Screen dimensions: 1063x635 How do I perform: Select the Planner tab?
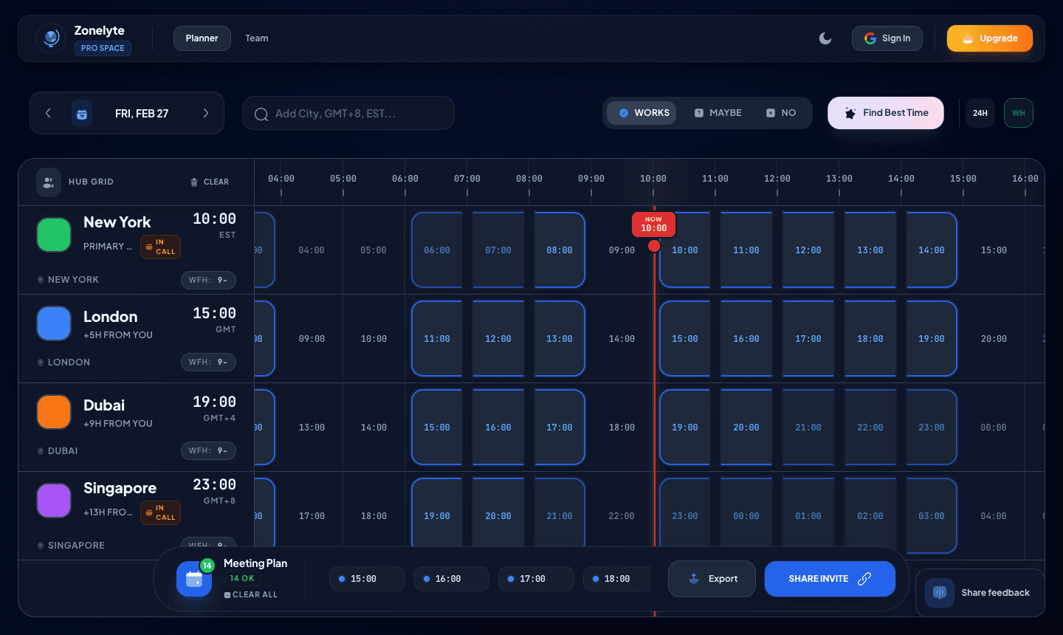pyautogui.click(x=202, y=38)
